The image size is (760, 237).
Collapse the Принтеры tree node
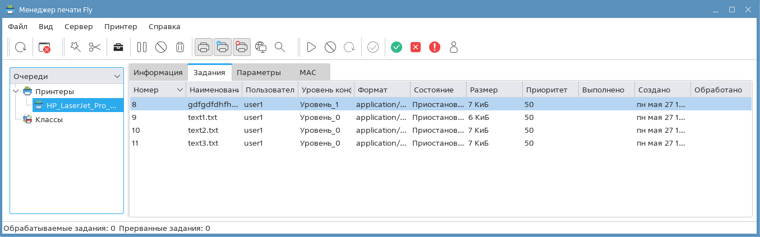point(16,91)
